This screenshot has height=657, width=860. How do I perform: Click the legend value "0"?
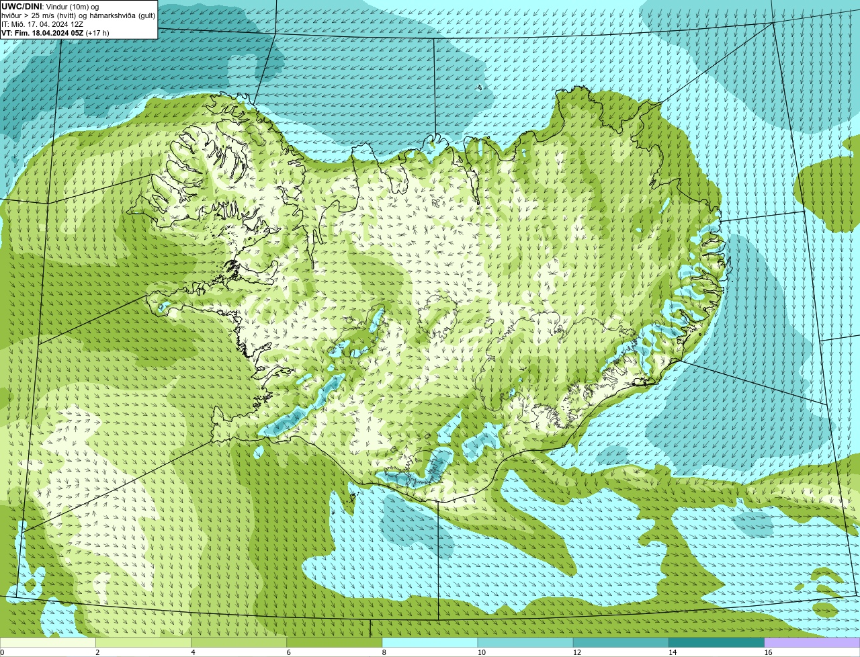[2, 652]
